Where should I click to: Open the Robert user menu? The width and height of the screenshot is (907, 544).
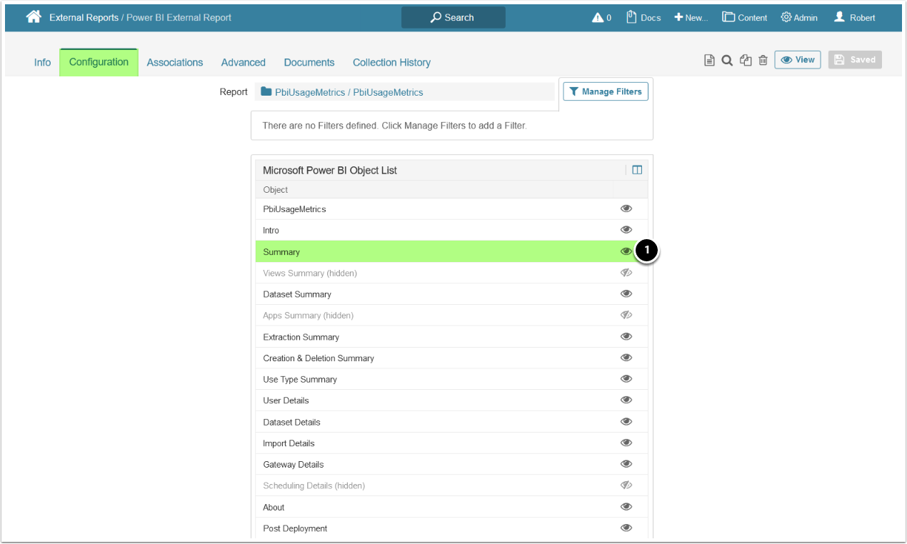(854, 17)
